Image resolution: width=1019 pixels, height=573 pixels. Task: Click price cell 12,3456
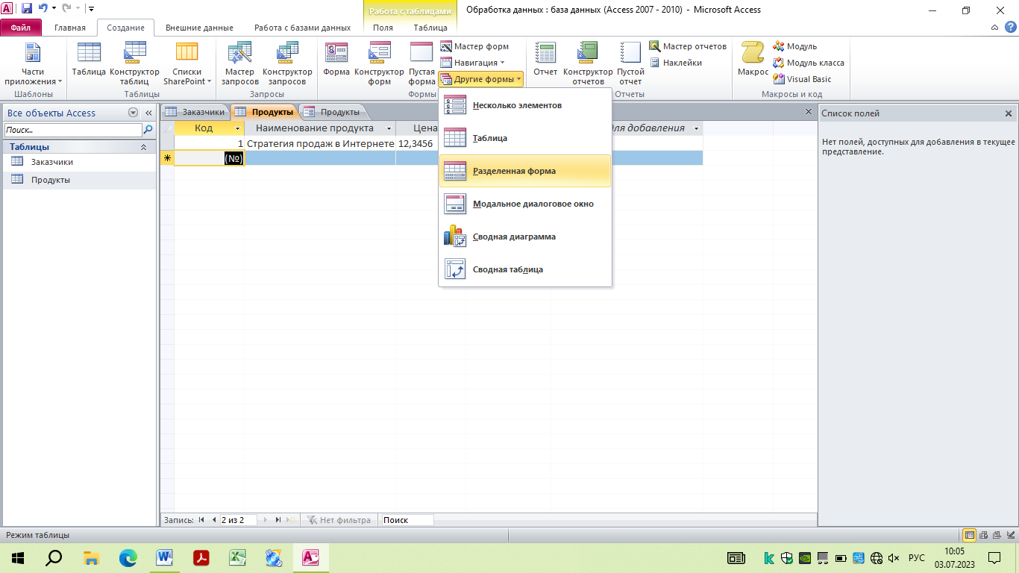tap(416, 143)
